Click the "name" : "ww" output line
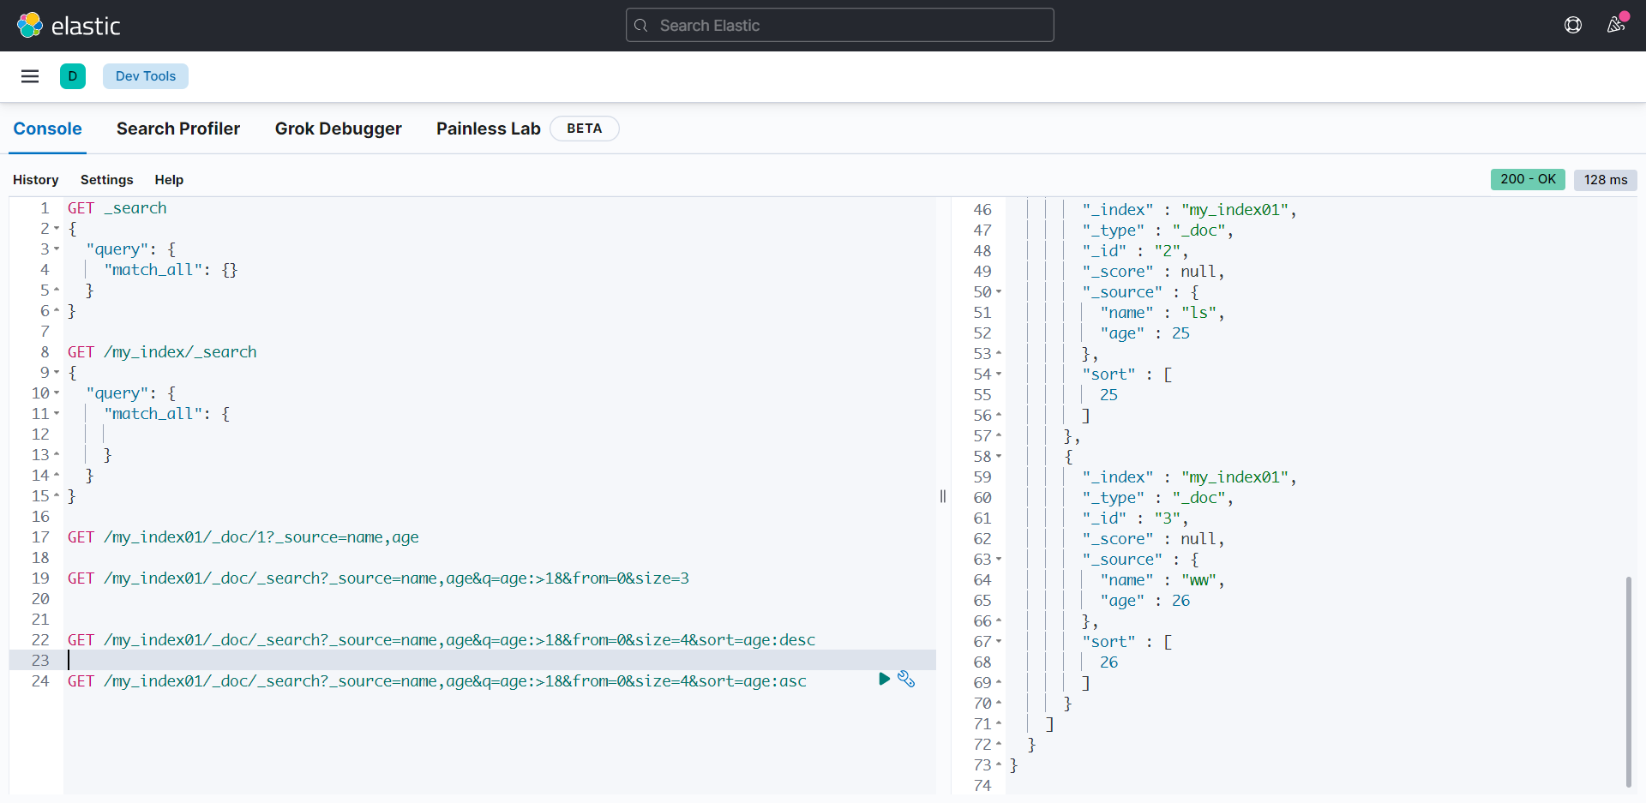Image resolution: width=1646 pixels, height=803 pixels. 1162,580
